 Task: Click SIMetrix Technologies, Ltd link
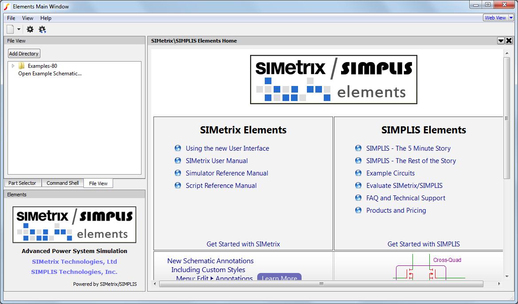75,262
